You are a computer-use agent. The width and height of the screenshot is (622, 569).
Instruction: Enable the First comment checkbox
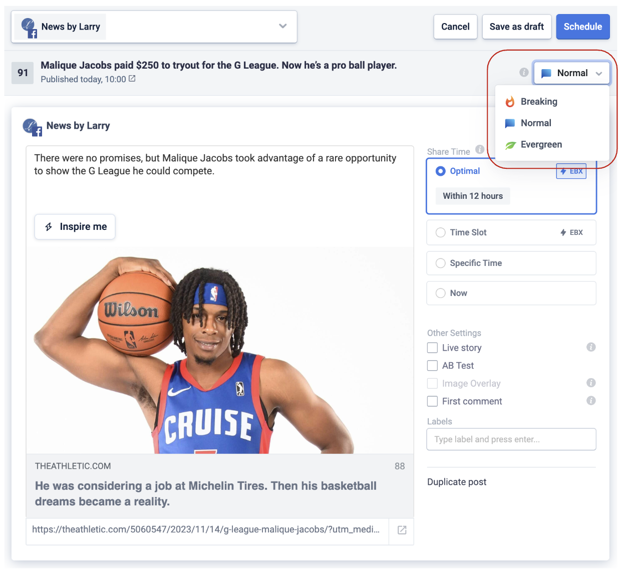pyautogui.click(x=433, y=401)
